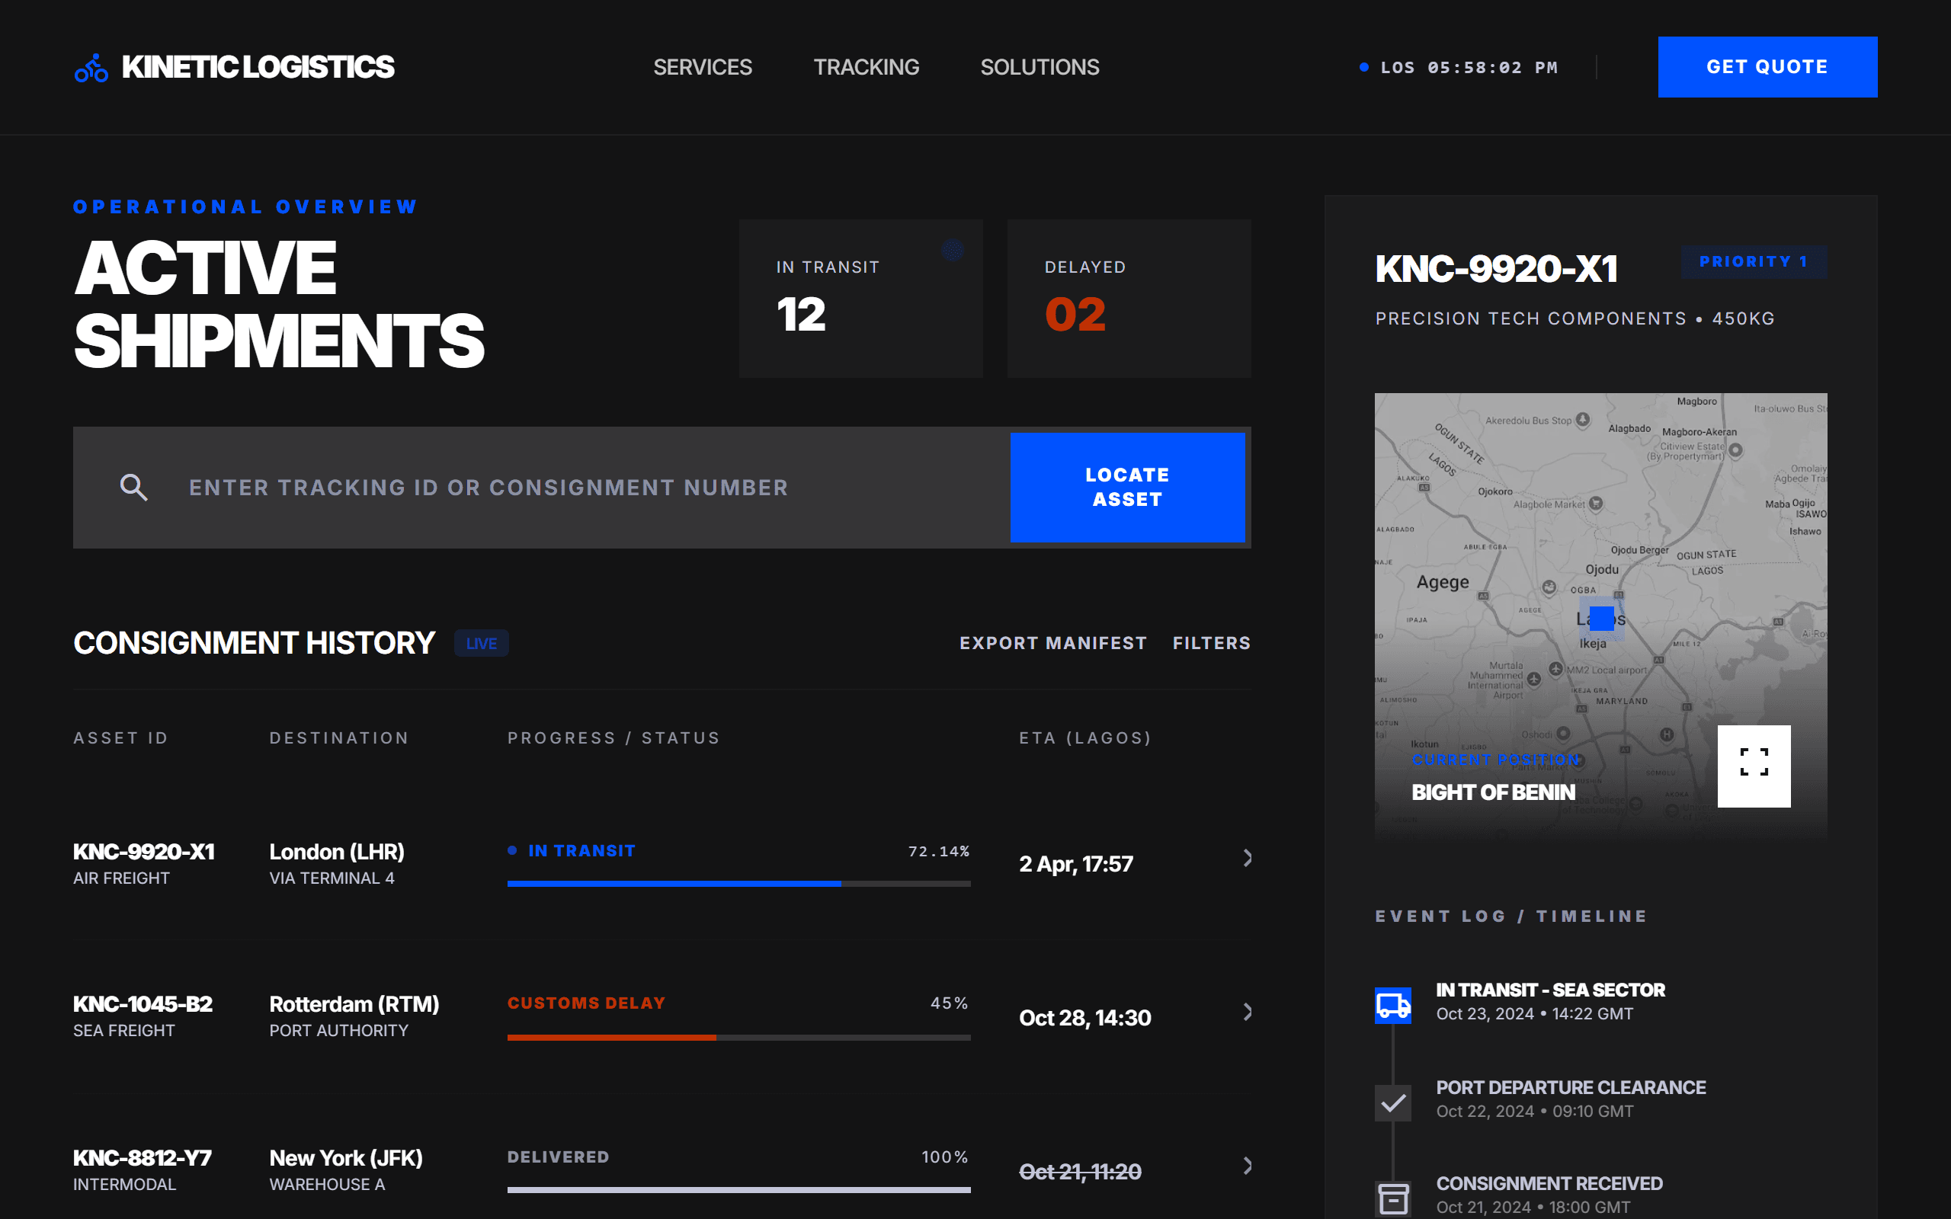The height and width of the screenshot is (1219, 1951).
Task: Click the search magnifier icon
Action: [134, 488]
